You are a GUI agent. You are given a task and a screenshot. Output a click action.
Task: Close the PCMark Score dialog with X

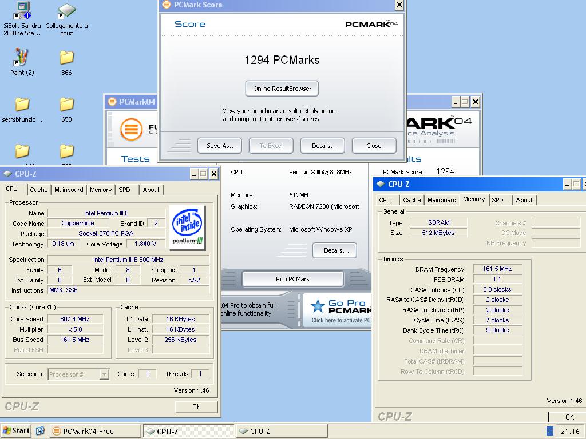399,5
